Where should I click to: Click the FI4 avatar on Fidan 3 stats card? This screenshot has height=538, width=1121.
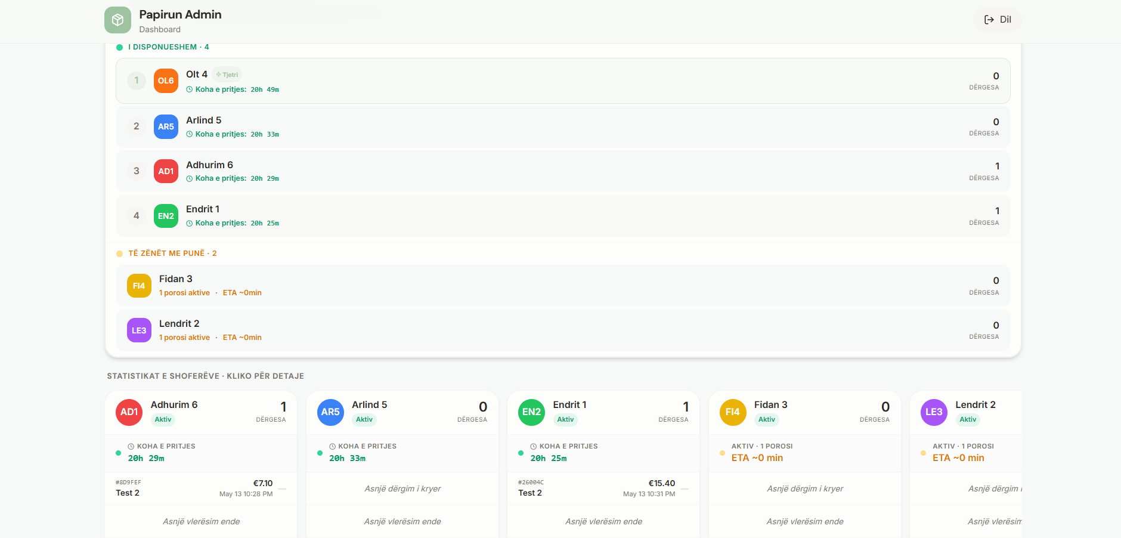[733, 412]
